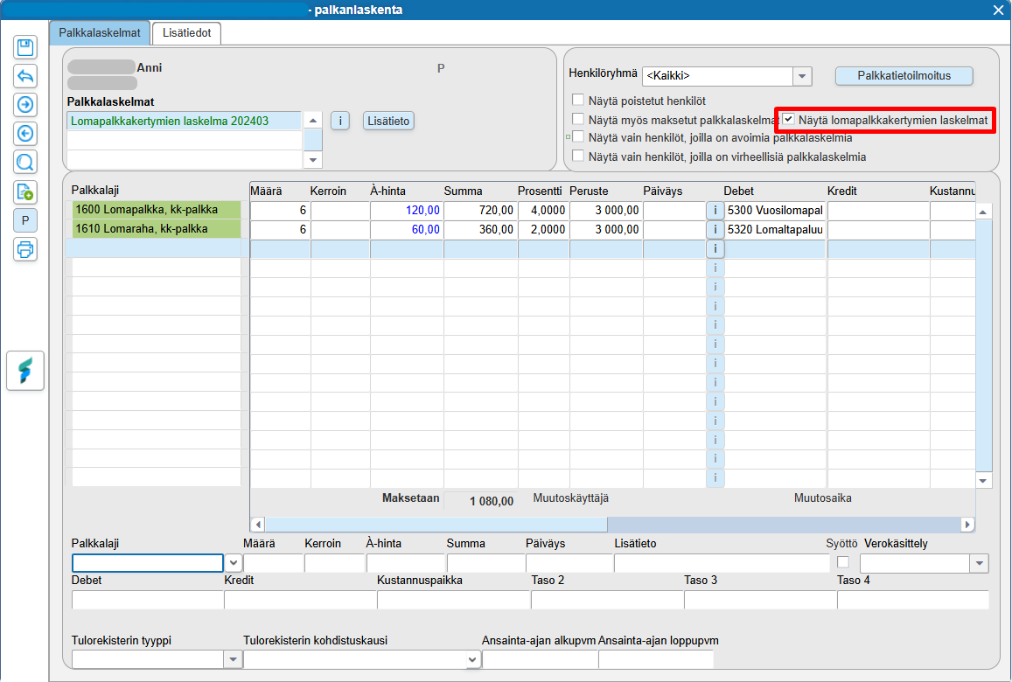Screen dimensions: 1012x682
Task: Go to previous record with left-arrow icon
Action: tap(25, 134)
